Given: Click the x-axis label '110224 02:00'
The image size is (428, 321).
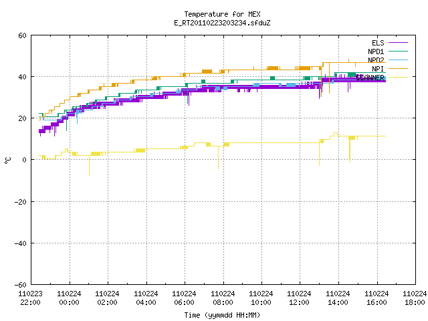Looking at the screenshot, I should click(107, 298).
